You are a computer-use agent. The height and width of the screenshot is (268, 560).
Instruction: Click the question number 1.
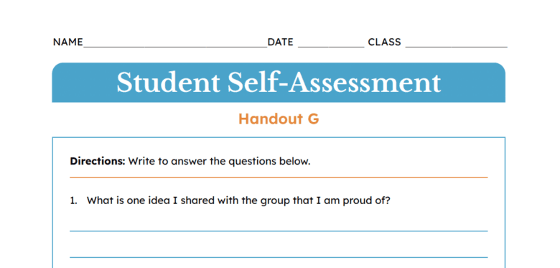(73, 201)
